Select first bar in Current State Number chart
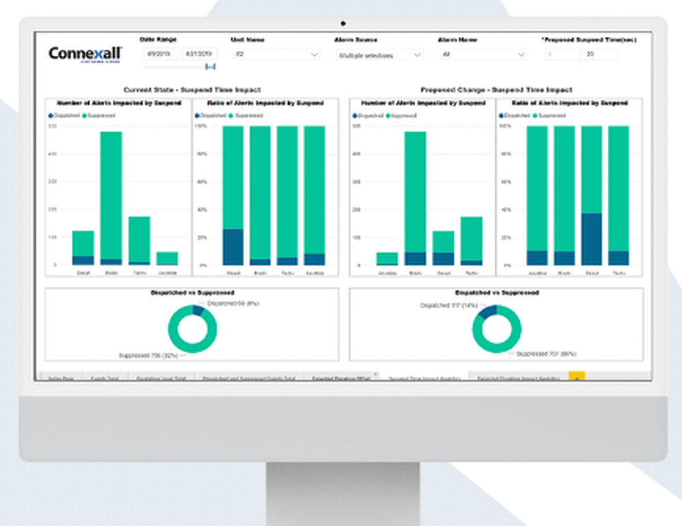The height and width of the screenshot is (526, 682). tap(83, 248)
